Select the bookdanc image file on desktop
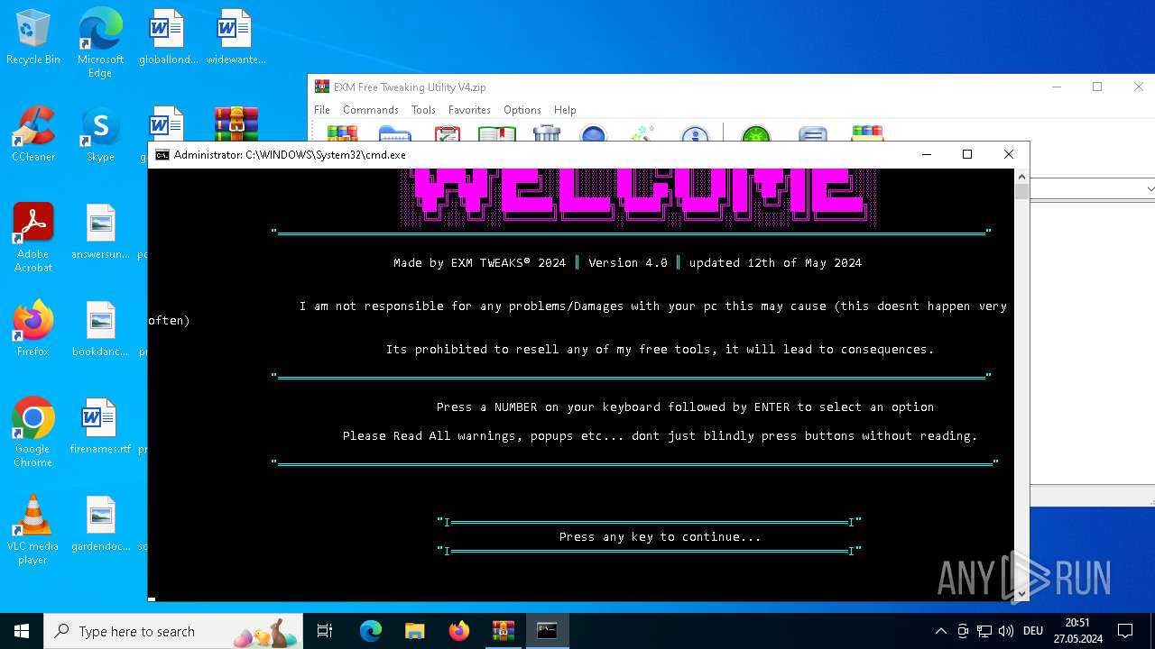 [100, 329]
